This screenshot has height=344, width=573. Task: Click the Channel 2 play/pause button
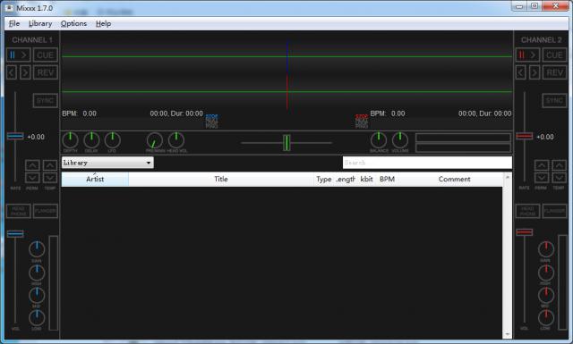527,55
